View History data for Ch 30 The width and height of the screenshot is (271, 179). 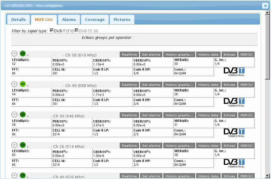[208, 115]
